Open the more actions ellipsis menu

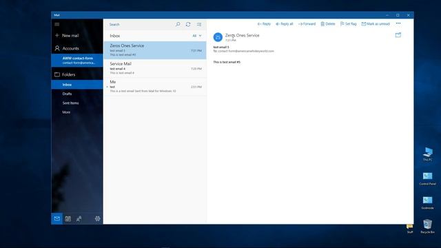tap(398, 23)
